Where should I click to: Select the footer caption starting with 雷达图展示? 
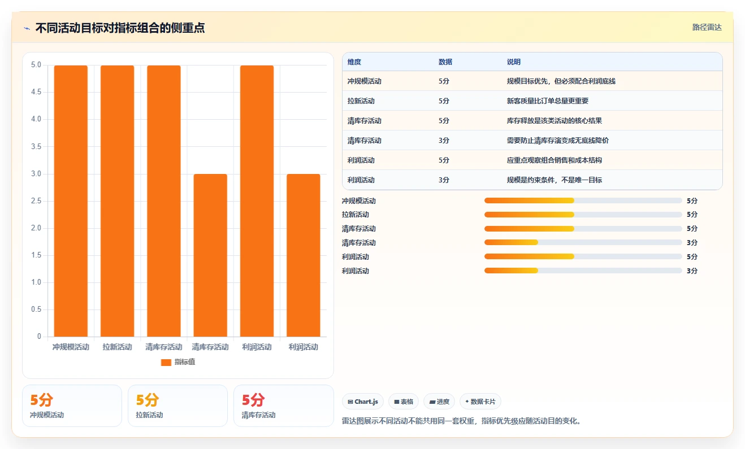462,421
